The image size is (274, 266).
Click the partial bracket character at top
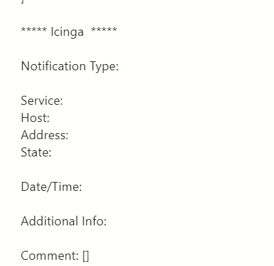click(23, 1)
